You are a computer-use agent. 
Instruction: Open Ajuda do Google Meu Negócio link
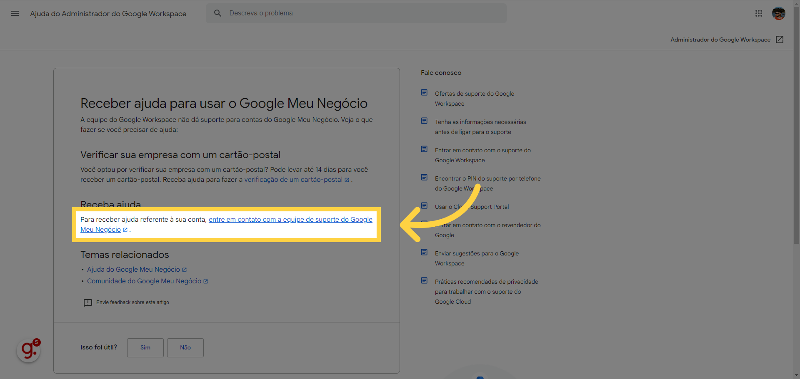click(137, 270)
